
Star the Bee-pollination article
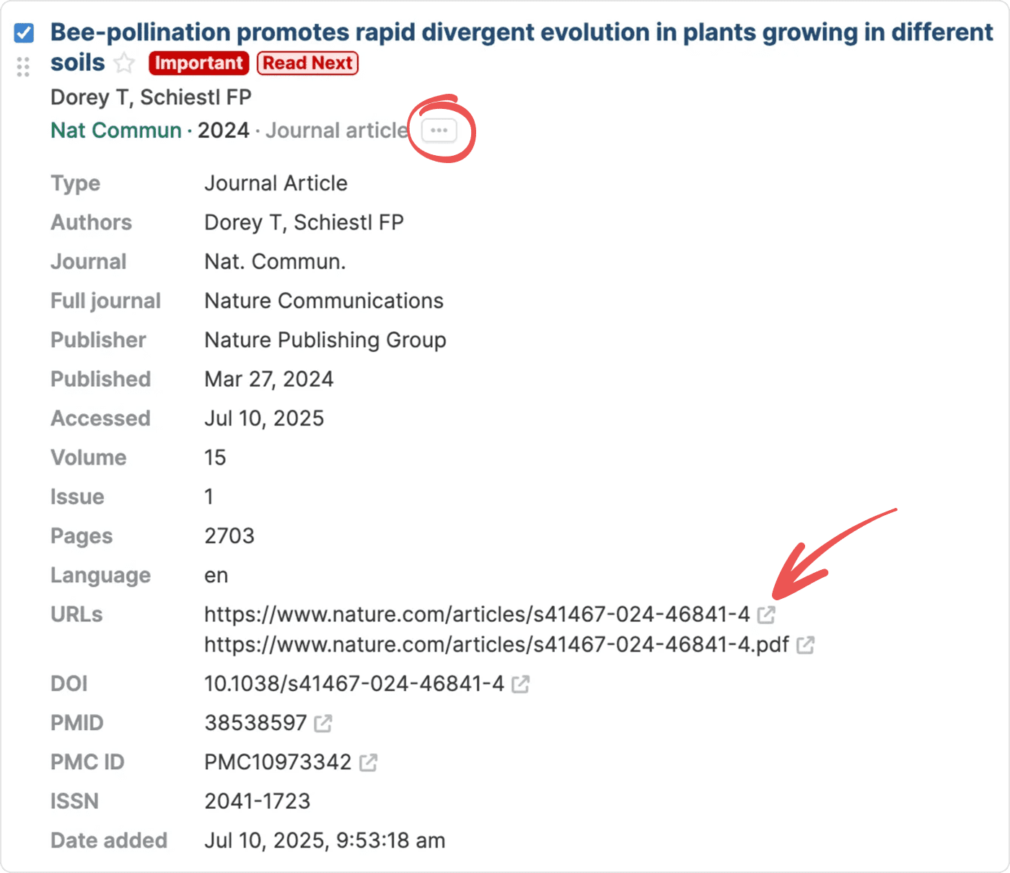point(125,63)
